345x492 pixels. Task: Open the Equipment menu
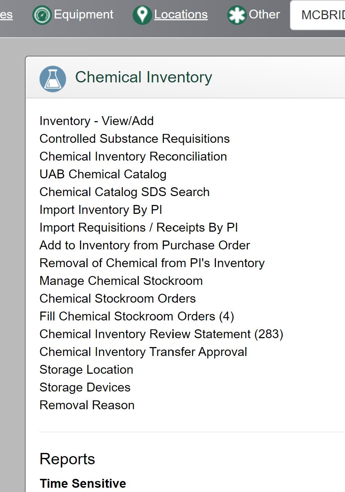click(x=84, y=15)
